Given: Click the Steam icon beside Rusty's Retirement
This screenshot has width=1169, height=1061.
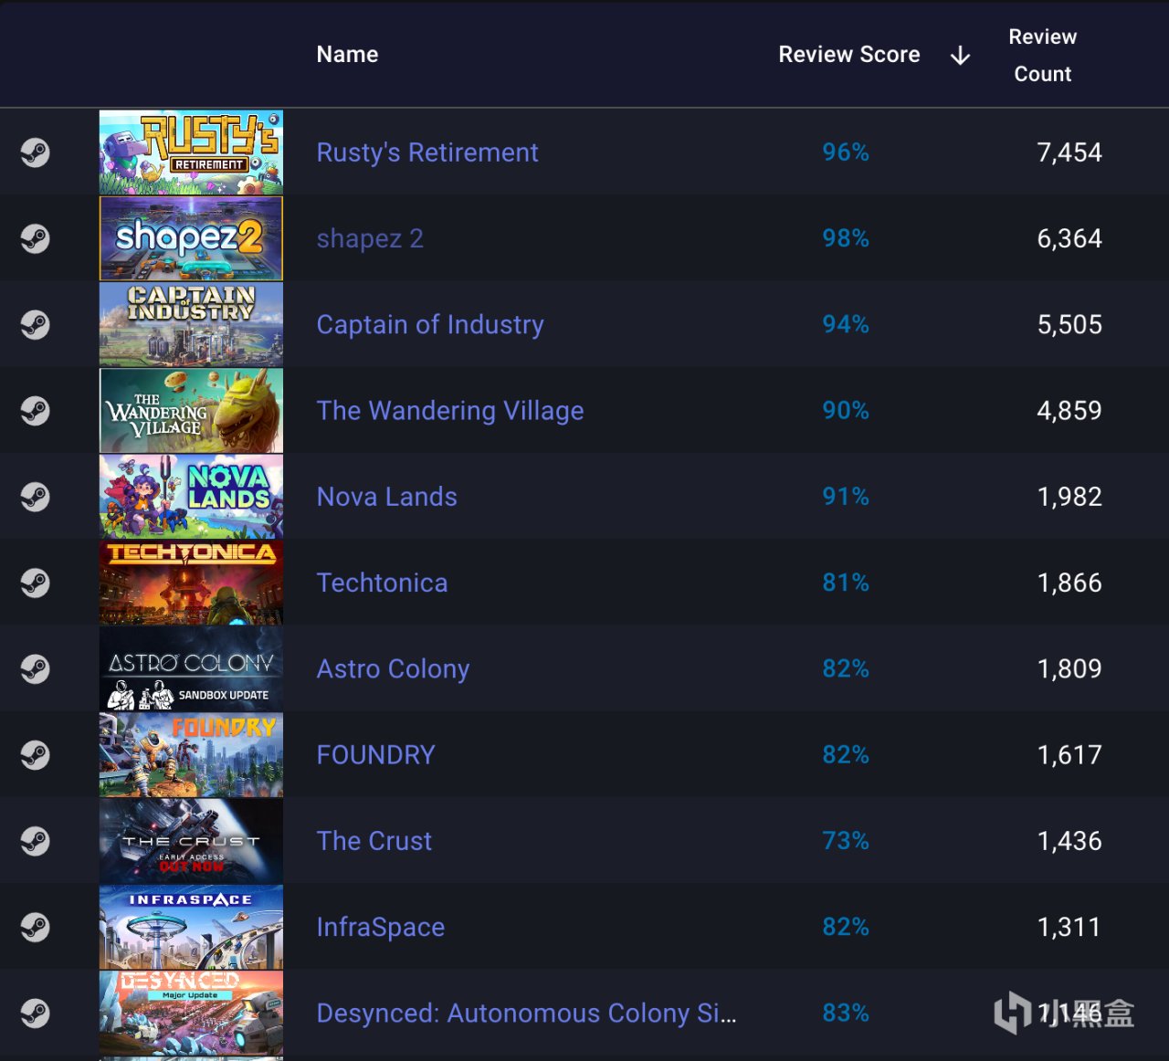Looking at the screenshot, I should tap(35, 152).
